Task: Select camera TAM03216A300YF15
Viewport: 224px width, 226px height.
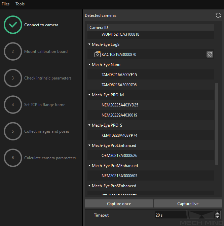Action: (x=151, y=74)
